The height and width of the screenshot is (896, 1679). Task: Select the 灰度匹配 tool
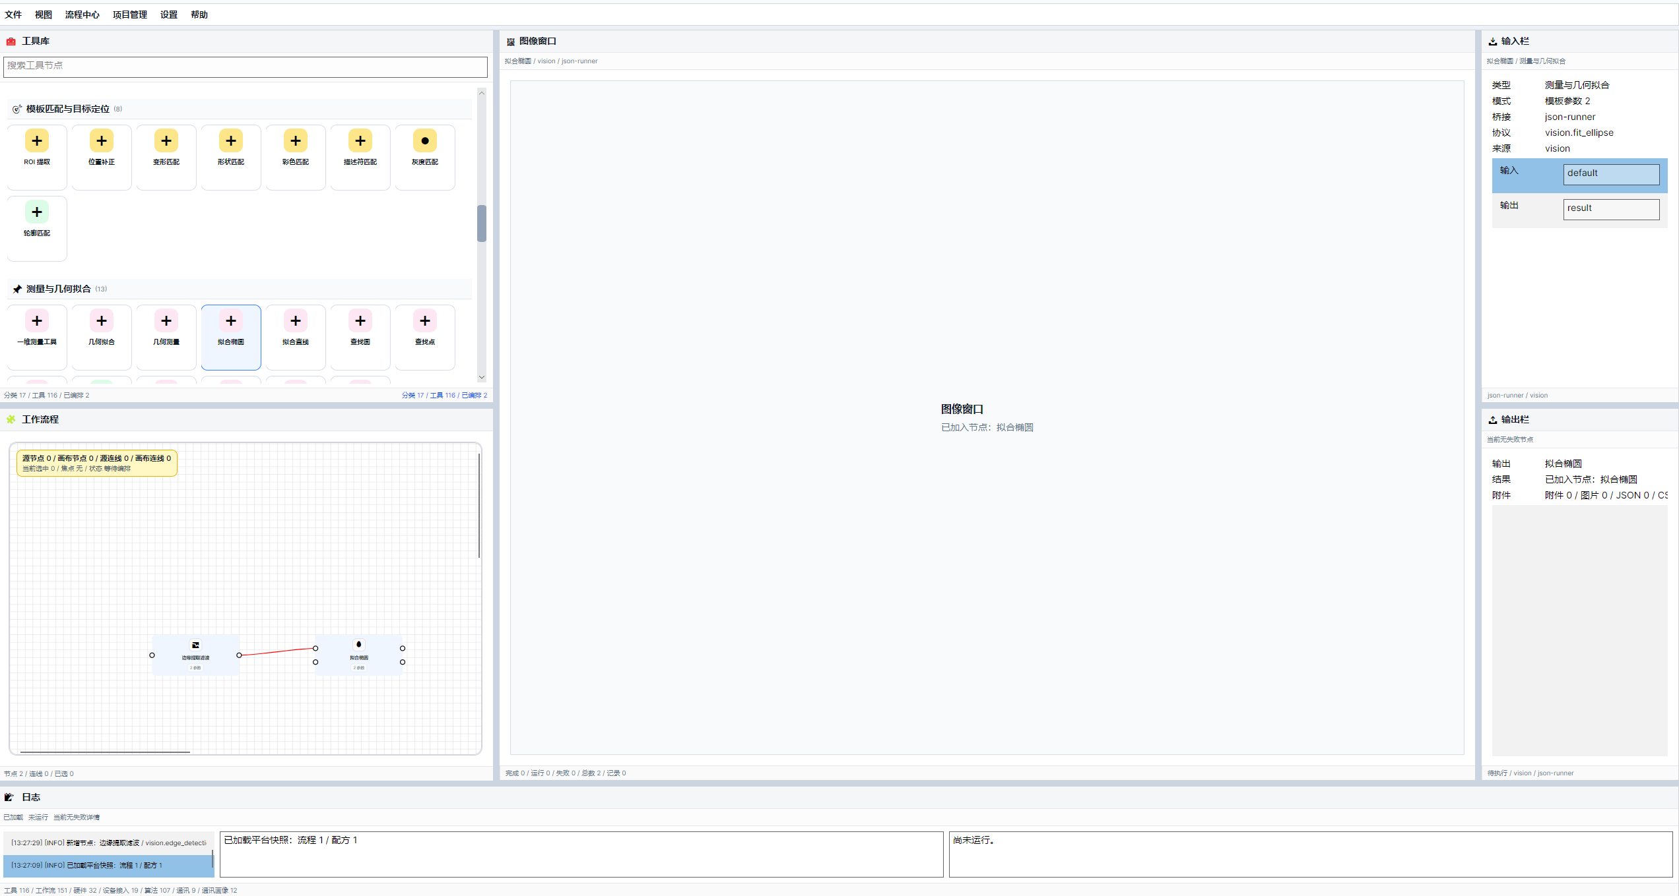point(425,157)
